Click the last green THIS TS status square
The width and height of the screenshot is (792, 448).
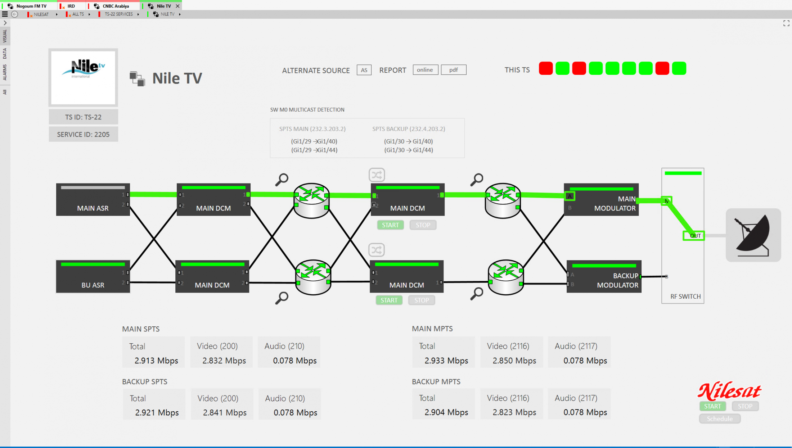(x=679, y=68)
